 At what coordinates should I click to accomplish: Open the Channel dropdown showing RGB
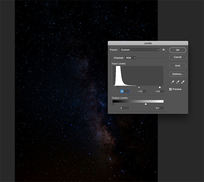pyautogui.click(x=130, y=58)
